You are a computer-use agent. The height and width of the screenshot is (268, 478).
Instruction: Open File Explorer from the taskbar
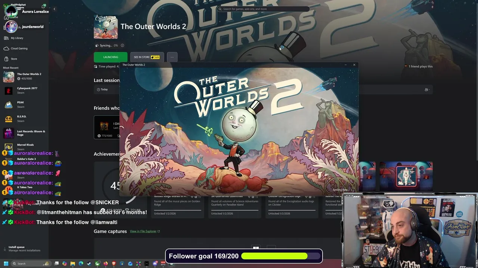73,264
